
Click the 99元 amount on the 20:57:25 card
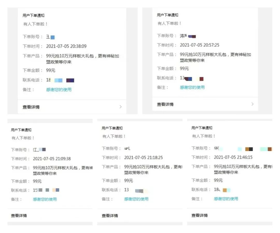184,69
